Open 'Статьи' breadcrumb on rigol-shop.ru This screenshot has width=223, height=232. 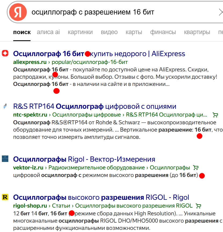coord(61,206)
